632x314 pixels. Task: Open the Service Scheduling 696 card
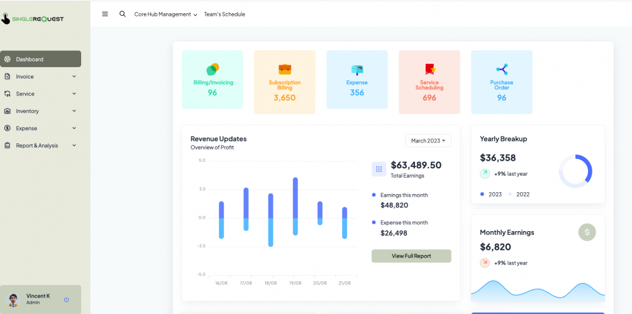click(430, 82)
